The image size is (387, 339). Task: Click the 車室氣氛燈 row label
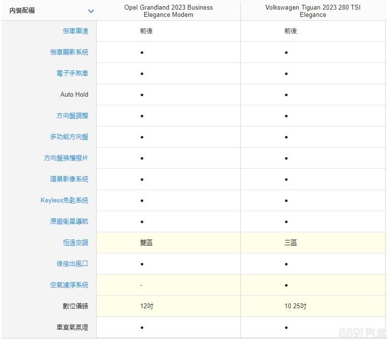(72, 327)
